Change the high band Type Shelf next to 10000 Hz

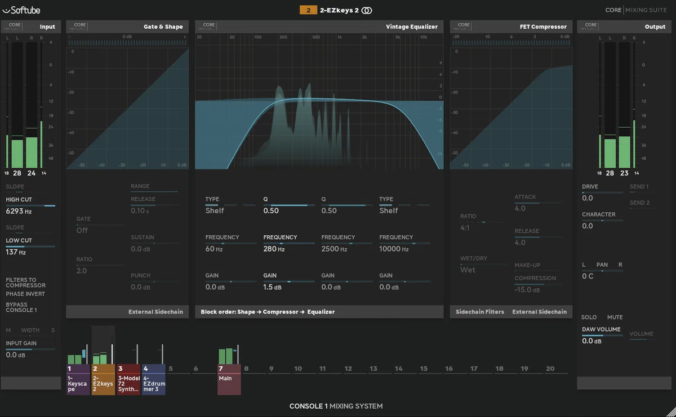(389, 210)
